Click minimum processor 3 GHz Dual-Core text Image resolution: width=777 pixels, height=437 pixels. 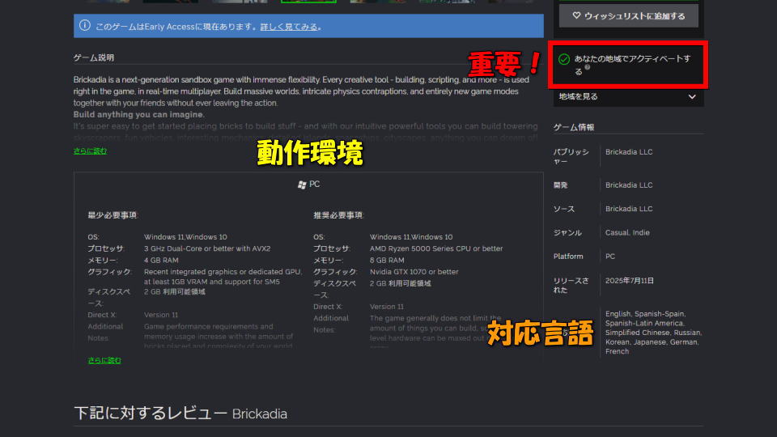[x=207, y=248]
